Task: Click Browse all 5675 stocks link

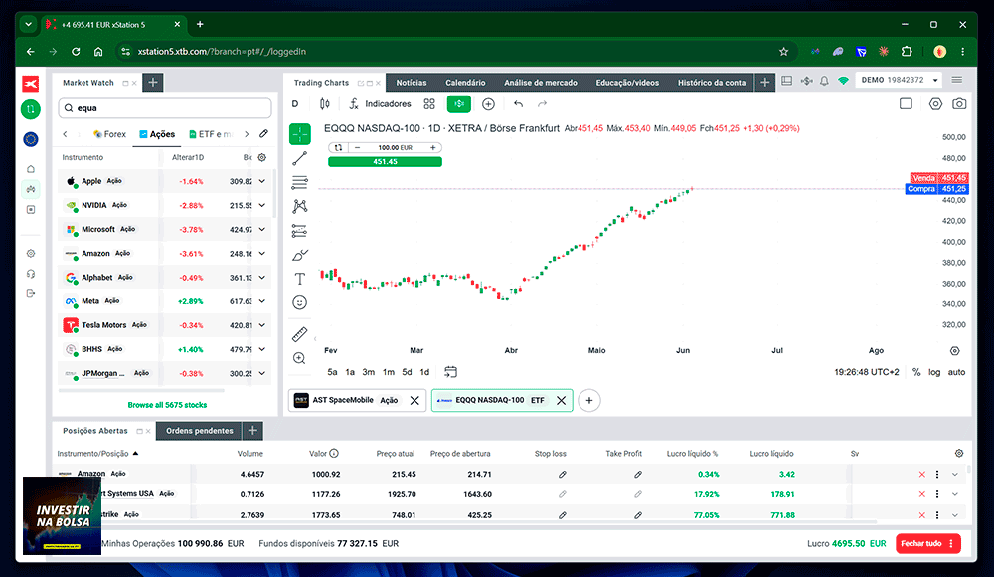Action: click(x=167, y=405)
